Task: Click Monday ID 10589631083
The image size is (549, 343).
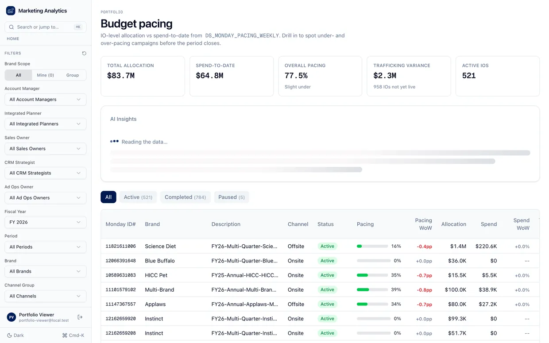Action: click(120, 275)
